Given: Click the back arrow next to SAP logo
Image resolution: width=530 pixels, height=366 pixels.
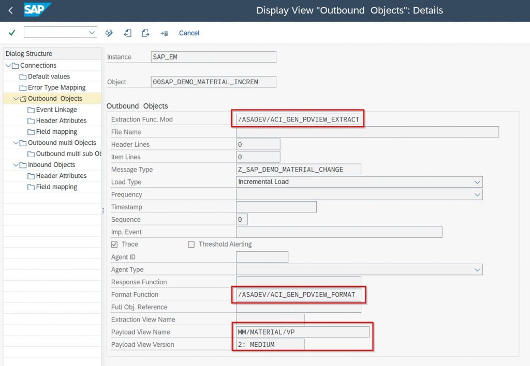Looking at the screenshot, I should (11, 10).
